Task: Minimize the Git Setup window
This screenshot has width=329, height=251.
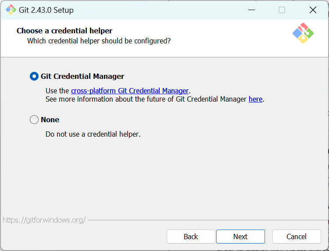Action: point(251,10)
